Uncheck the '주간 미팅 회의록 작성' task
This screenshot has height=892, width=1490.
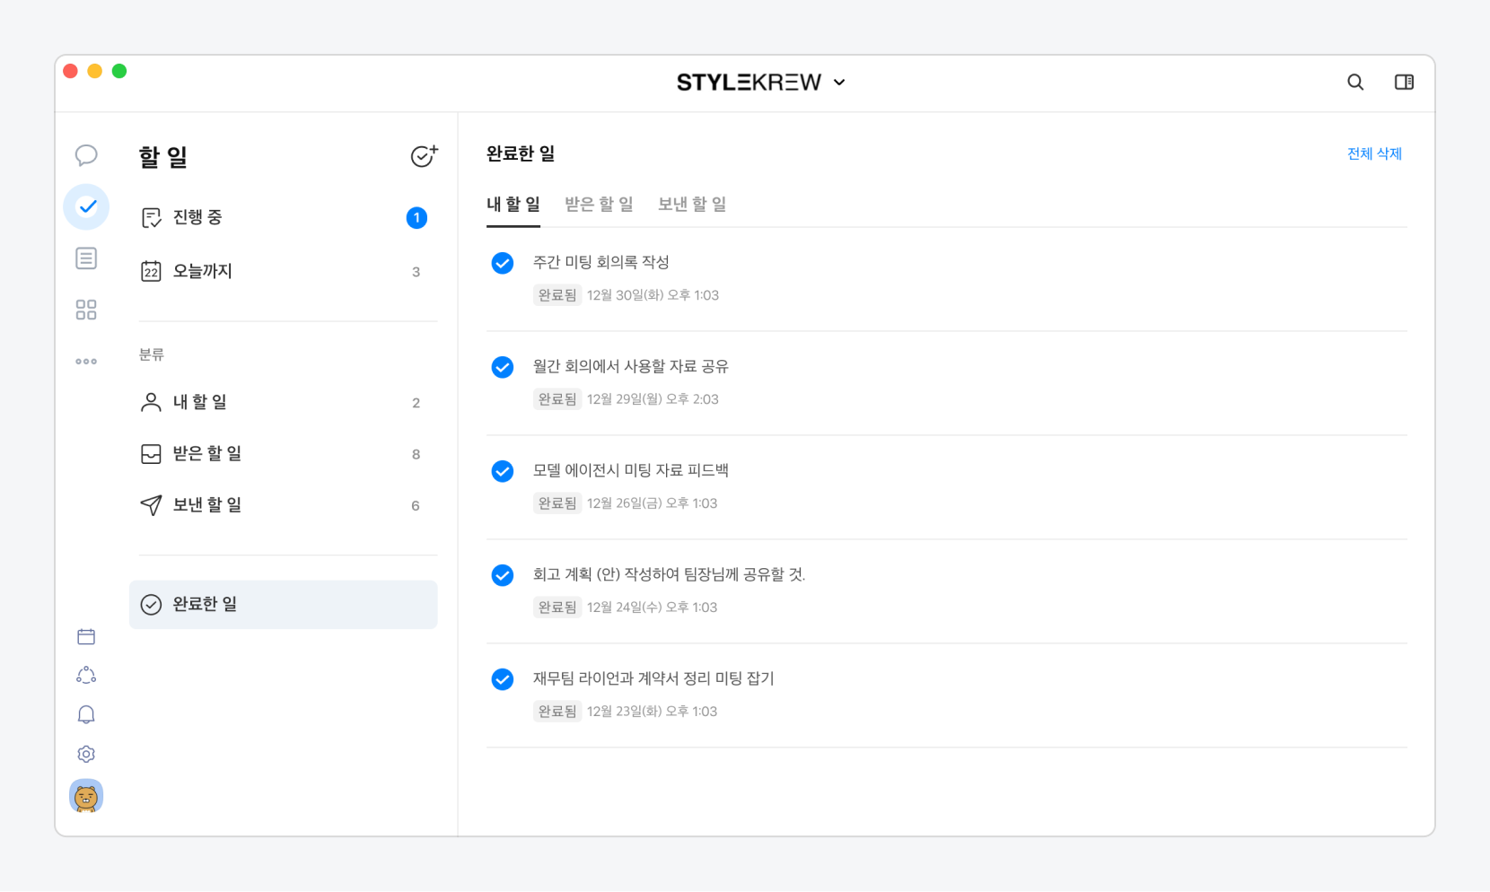click(503, 263)
